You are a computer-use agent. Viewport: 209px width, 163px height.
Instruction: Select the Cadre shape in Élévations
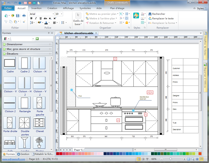[x=9, y=63]
